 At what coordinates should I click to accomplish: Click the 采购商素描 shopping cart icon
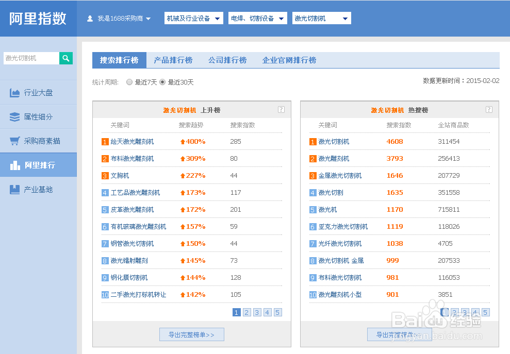click(14, 141)
